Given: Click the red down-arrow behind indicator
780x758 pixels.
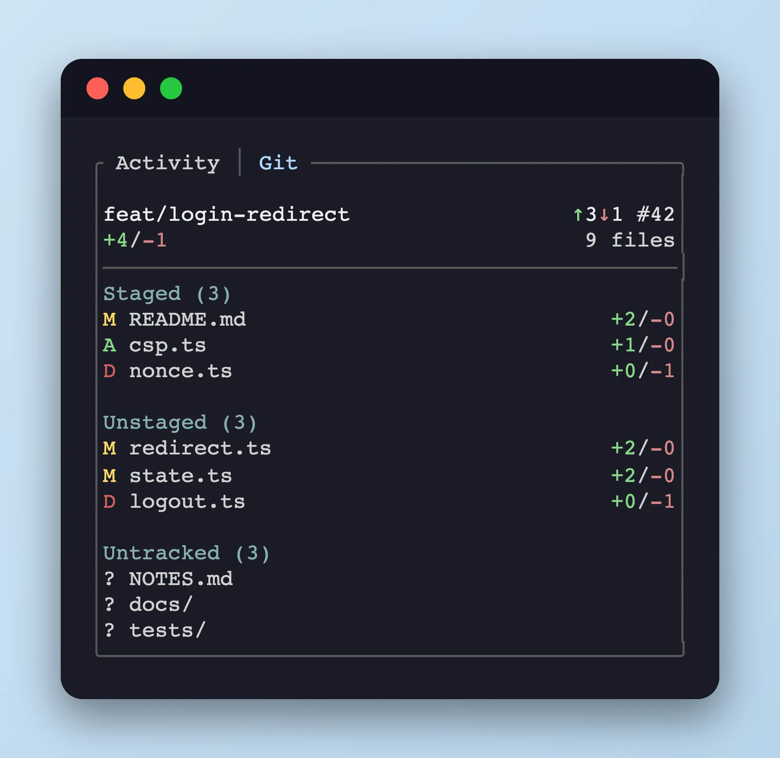Looking at the screenshot, I should [604, 213].
